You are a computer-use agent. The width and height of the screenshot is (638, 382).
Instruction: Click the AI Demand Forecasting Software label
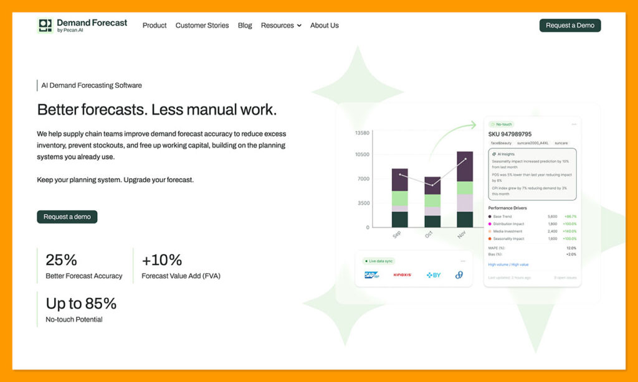(x=92, y=85)
